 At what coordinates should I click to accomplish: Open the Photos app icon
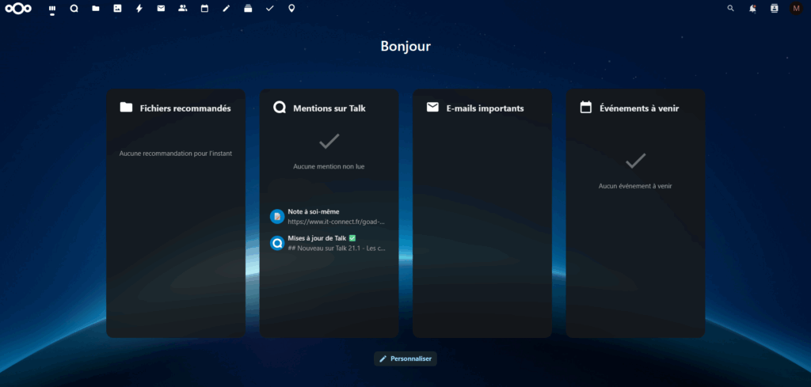pos(117,9)
